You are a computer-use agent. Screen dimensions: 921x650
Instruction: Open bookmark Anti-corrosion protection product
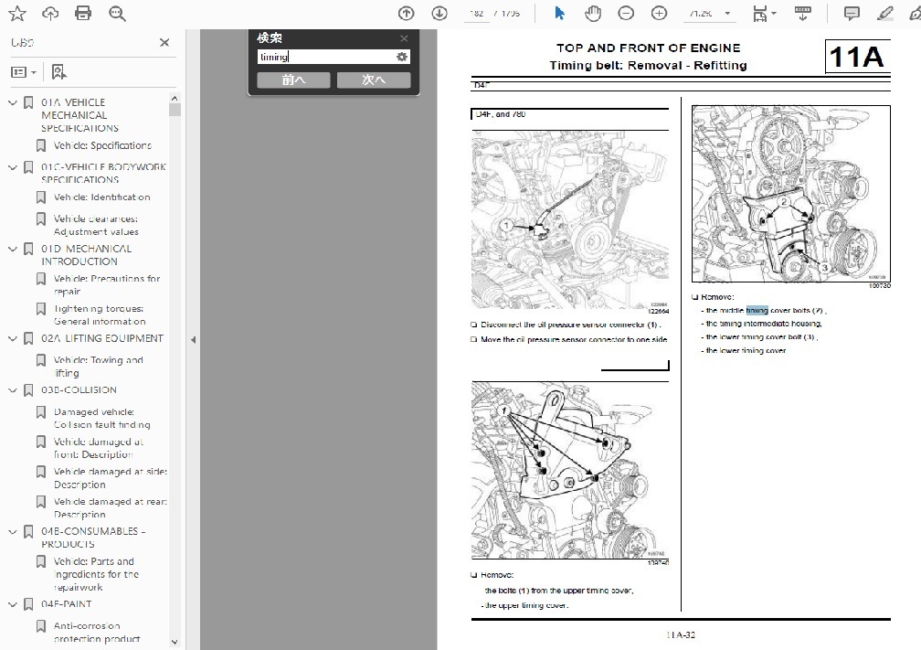click(x=97, y=633)
